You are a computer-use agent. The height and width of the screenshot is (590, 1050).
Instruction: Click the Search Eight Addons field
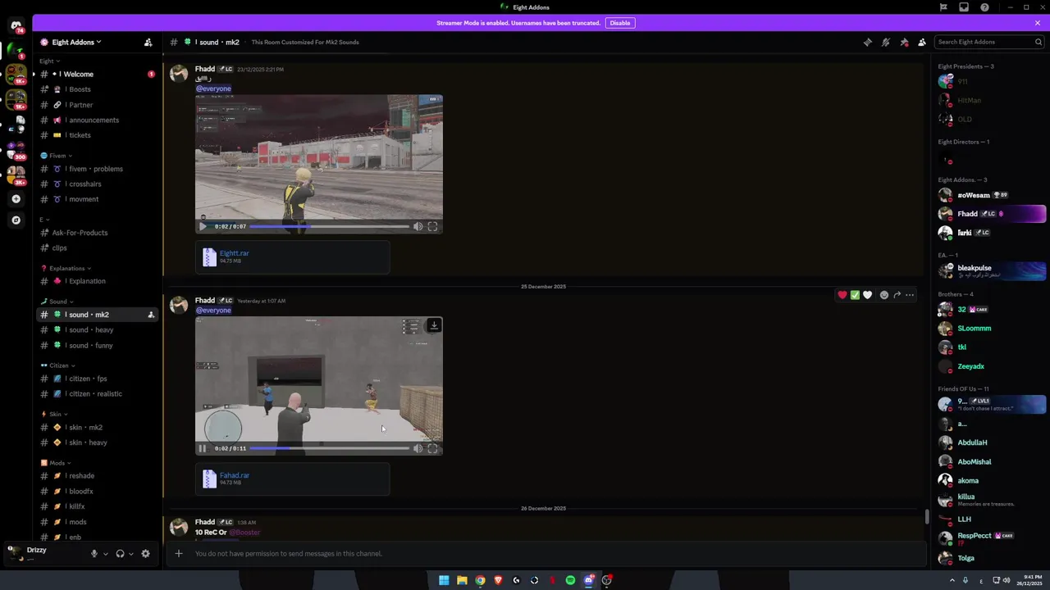pos(989,42)
